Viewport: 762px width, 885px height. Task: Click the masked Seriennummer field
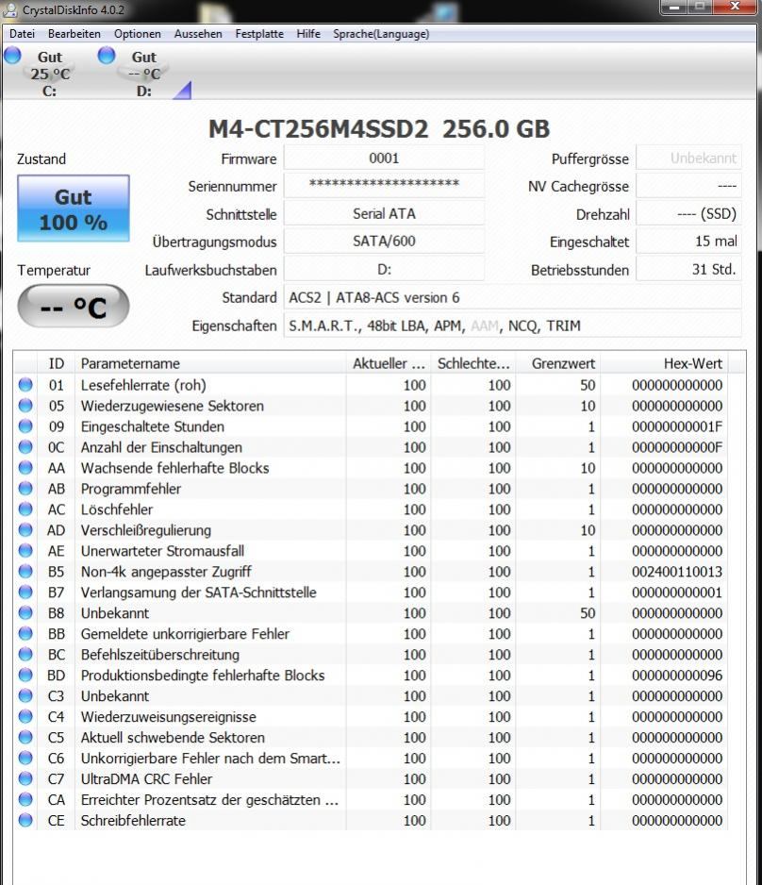(x=384, y=185)
